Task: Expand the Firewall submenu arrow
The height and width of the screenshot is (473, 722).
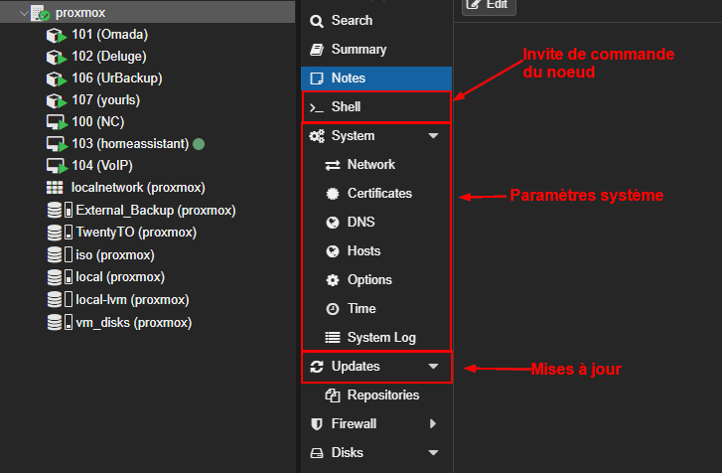Action: point(433,424)
